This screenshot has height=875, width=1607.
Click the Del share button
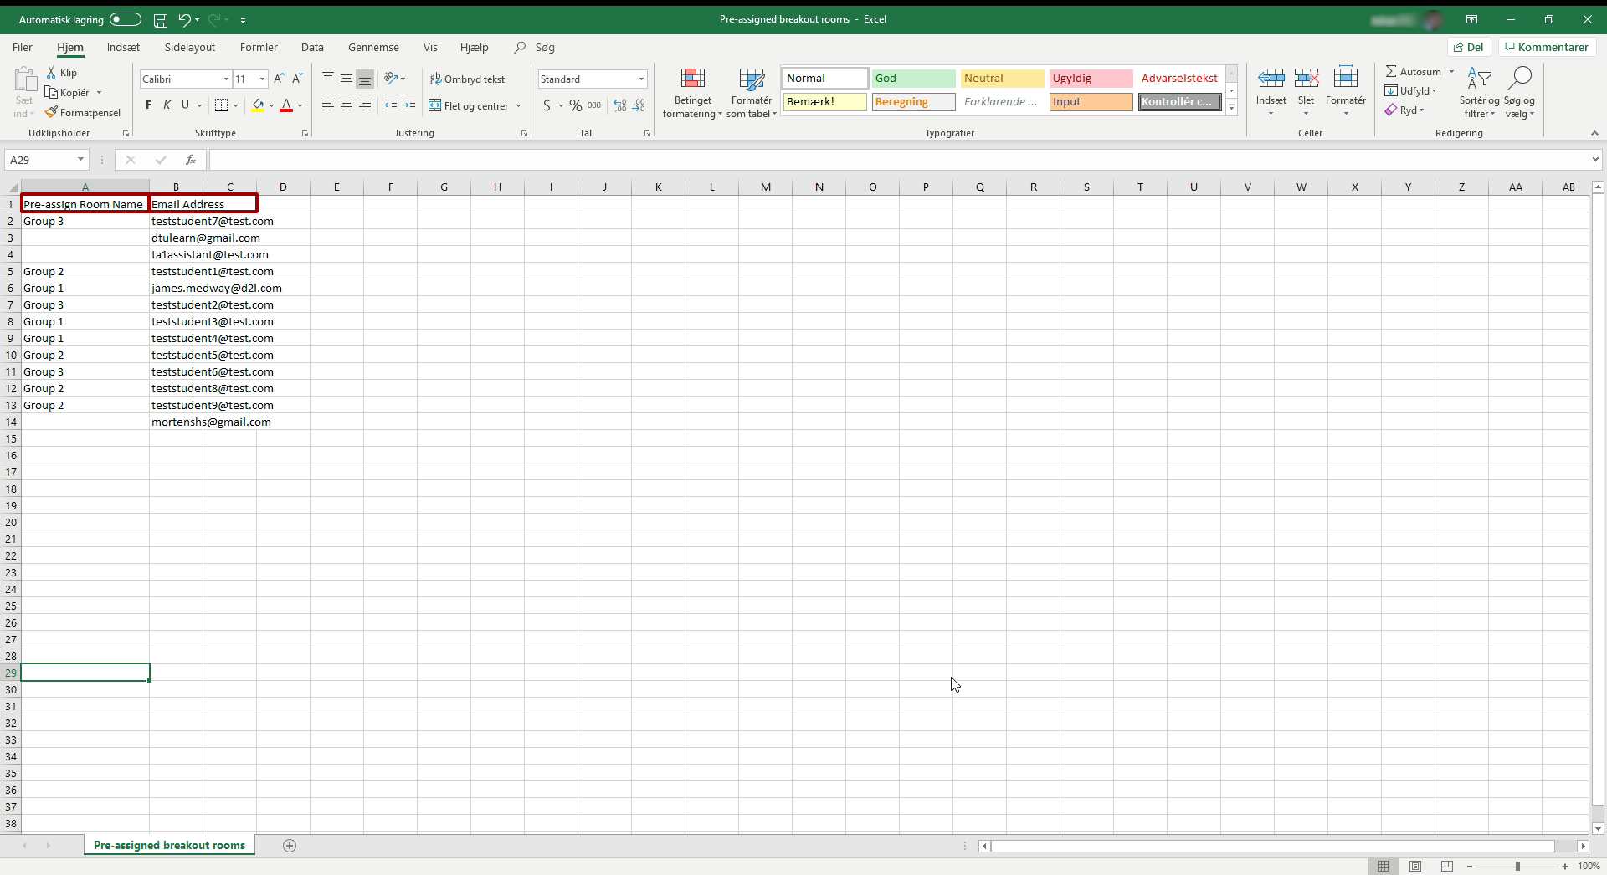tap(1469, 47)
